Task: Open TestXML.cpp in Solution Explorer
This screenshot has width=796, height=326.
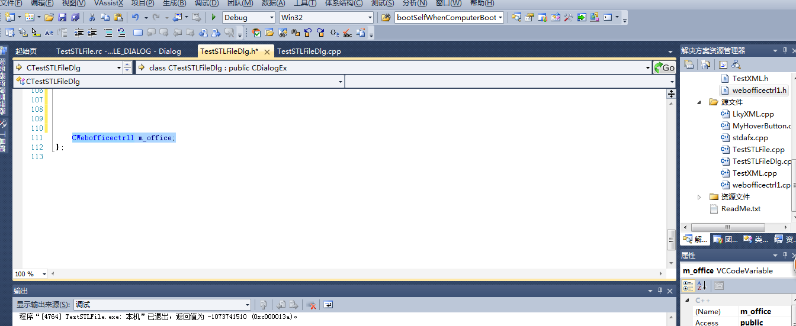Action: (749, 173)
